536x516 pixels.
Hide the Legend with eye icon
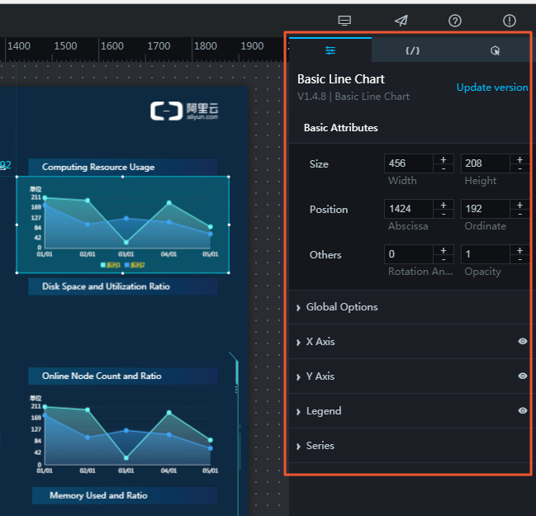coord(522,410)
